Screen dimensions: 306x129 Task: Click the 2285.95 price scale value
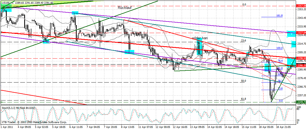pyautogui.click(x=301, y=69)
